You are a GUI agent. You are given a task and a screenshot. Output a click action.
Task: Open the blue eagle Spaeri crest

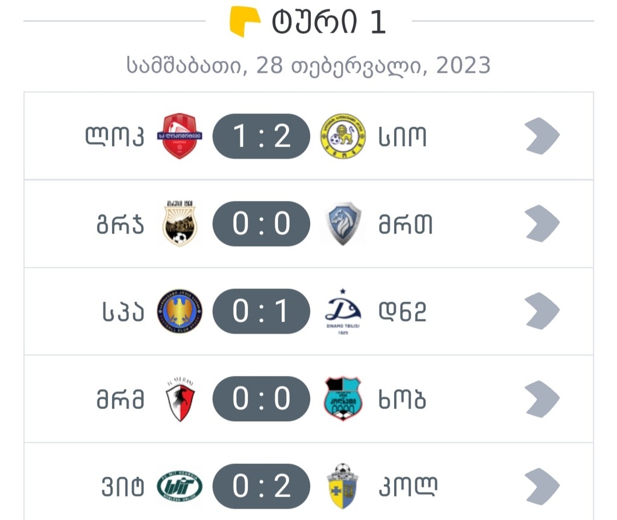click(x=180, y=311)
